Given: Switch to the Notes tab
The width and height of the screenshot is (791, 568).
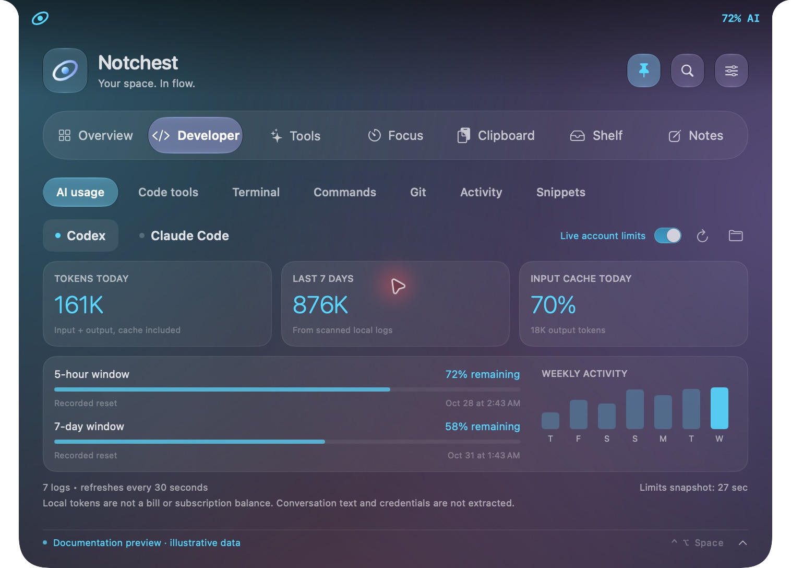Looking at the screenshot, I should [x=696, y=136].
